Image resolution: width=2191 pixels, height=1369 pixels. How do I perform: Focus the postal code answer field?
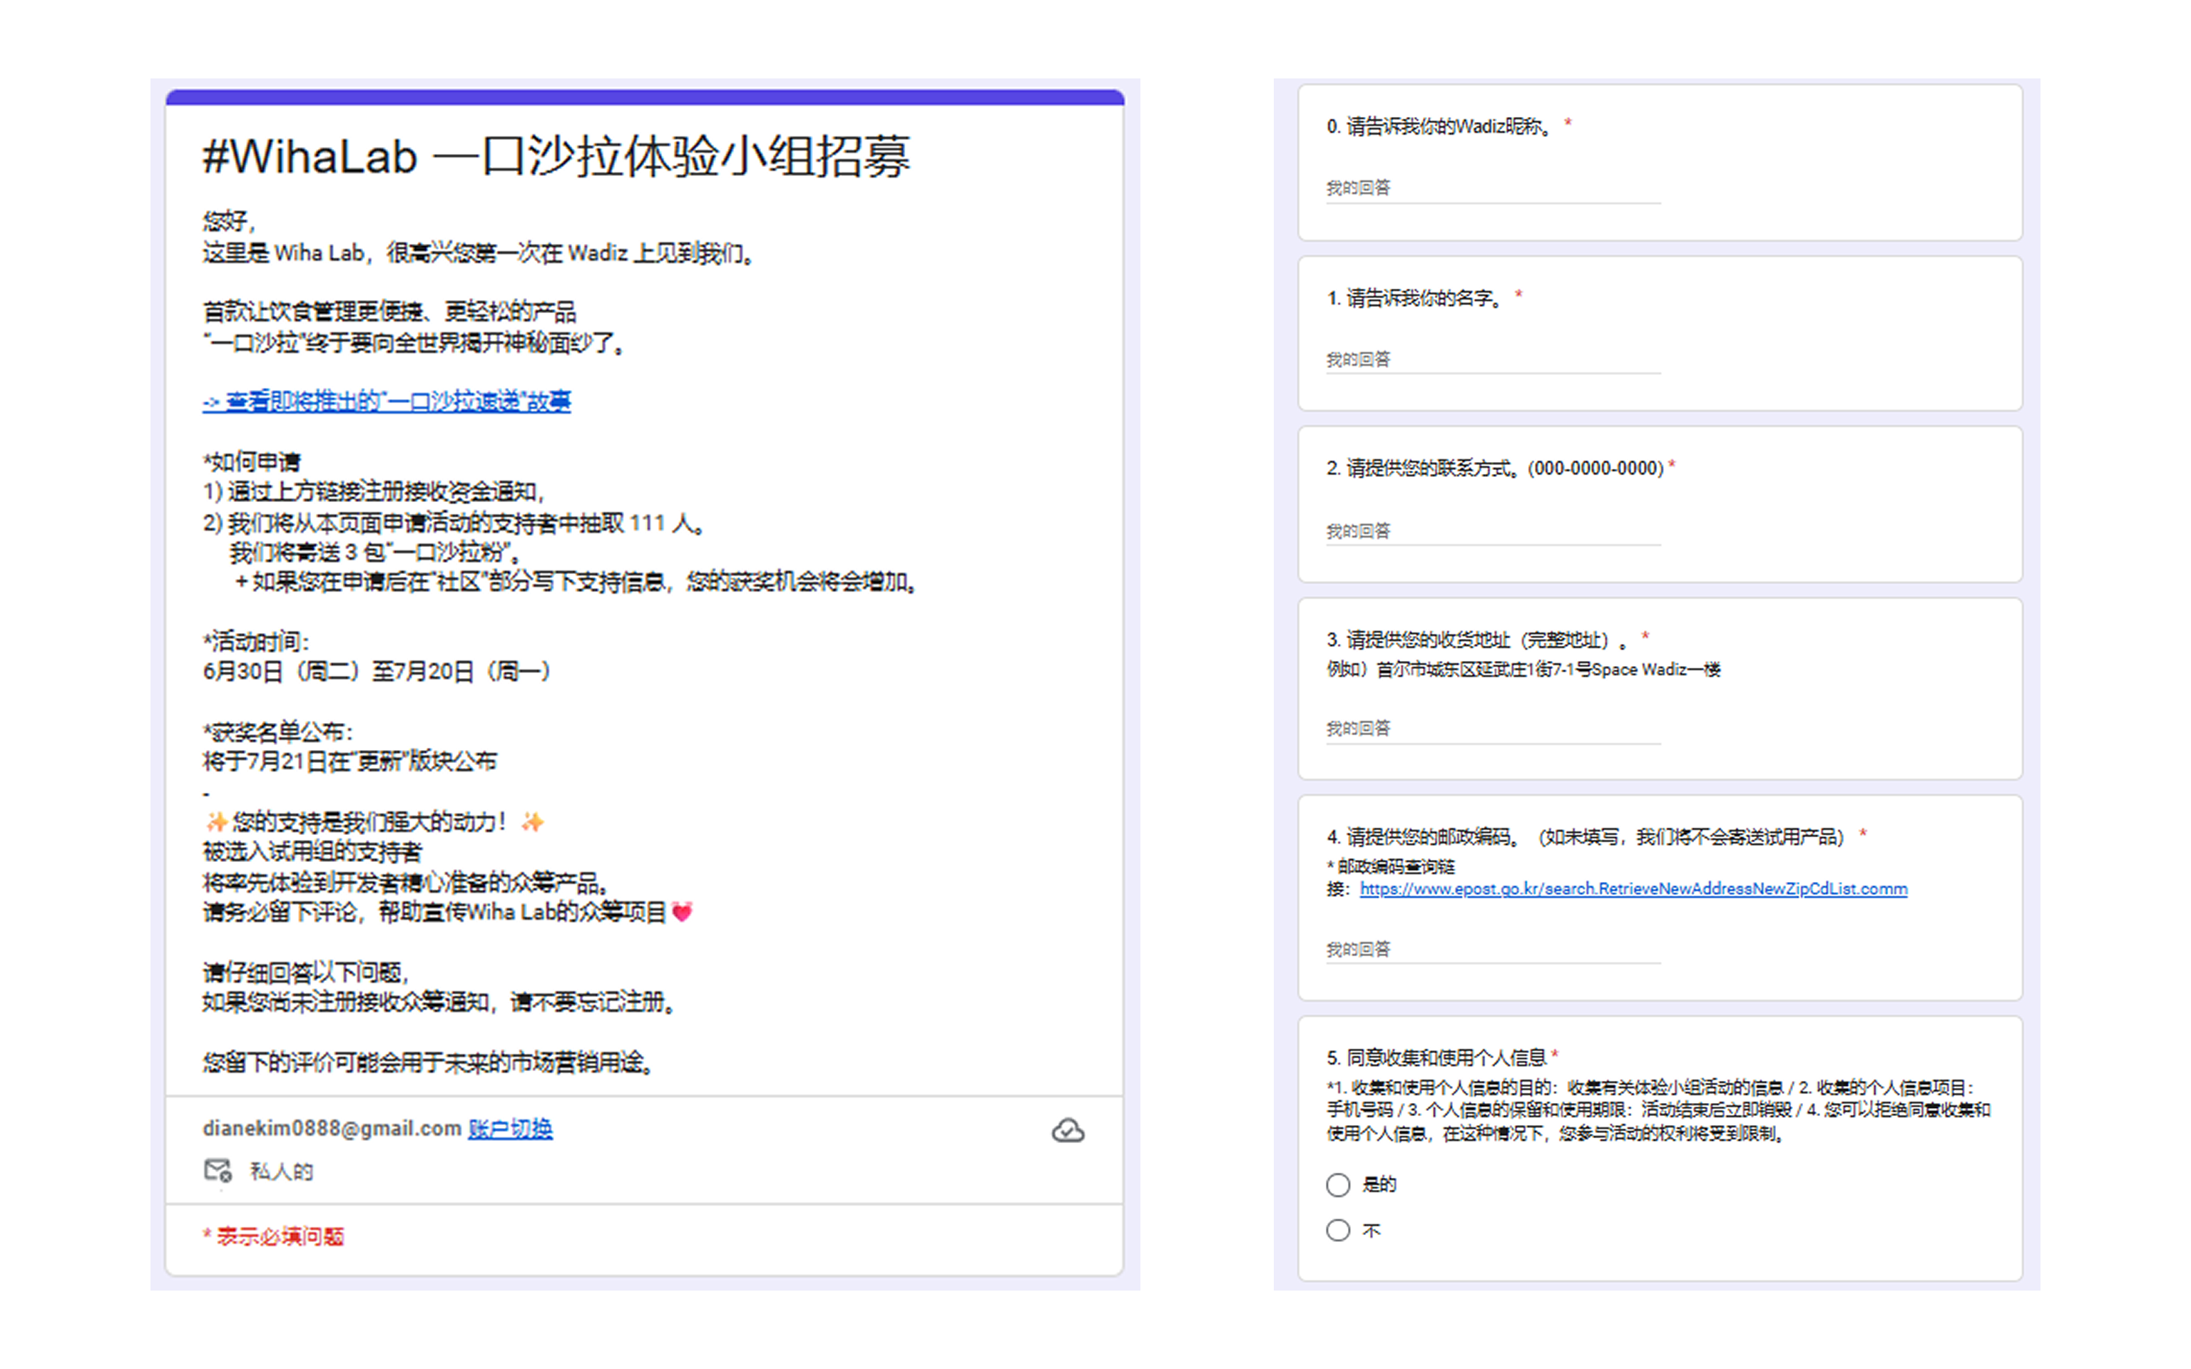[x=1493, y=949]
